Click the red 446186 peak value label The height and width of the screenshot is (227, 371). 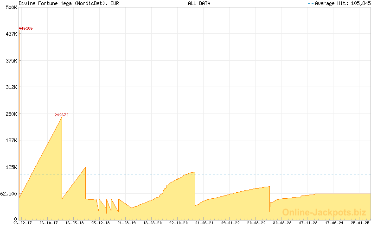coord(26,28)
